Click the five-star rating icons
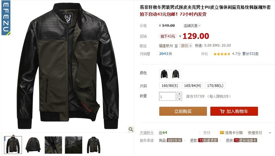 222,54
